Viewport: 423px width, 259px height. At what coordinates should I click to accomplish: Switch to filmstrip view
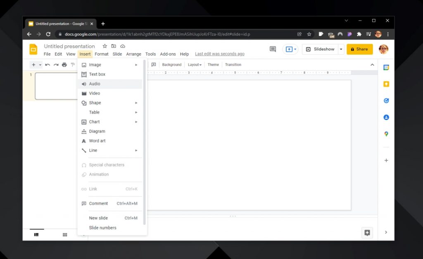click(x=36, y=235)
